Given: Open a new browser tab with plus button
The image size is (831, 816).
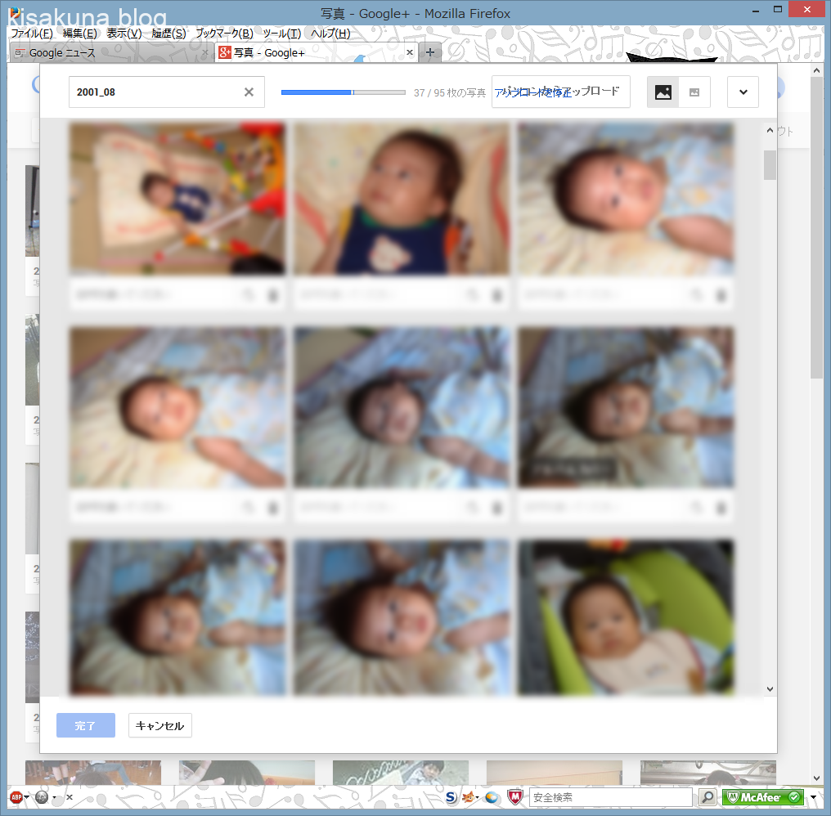Looking at the screenshot, I should tap(430, 53).
